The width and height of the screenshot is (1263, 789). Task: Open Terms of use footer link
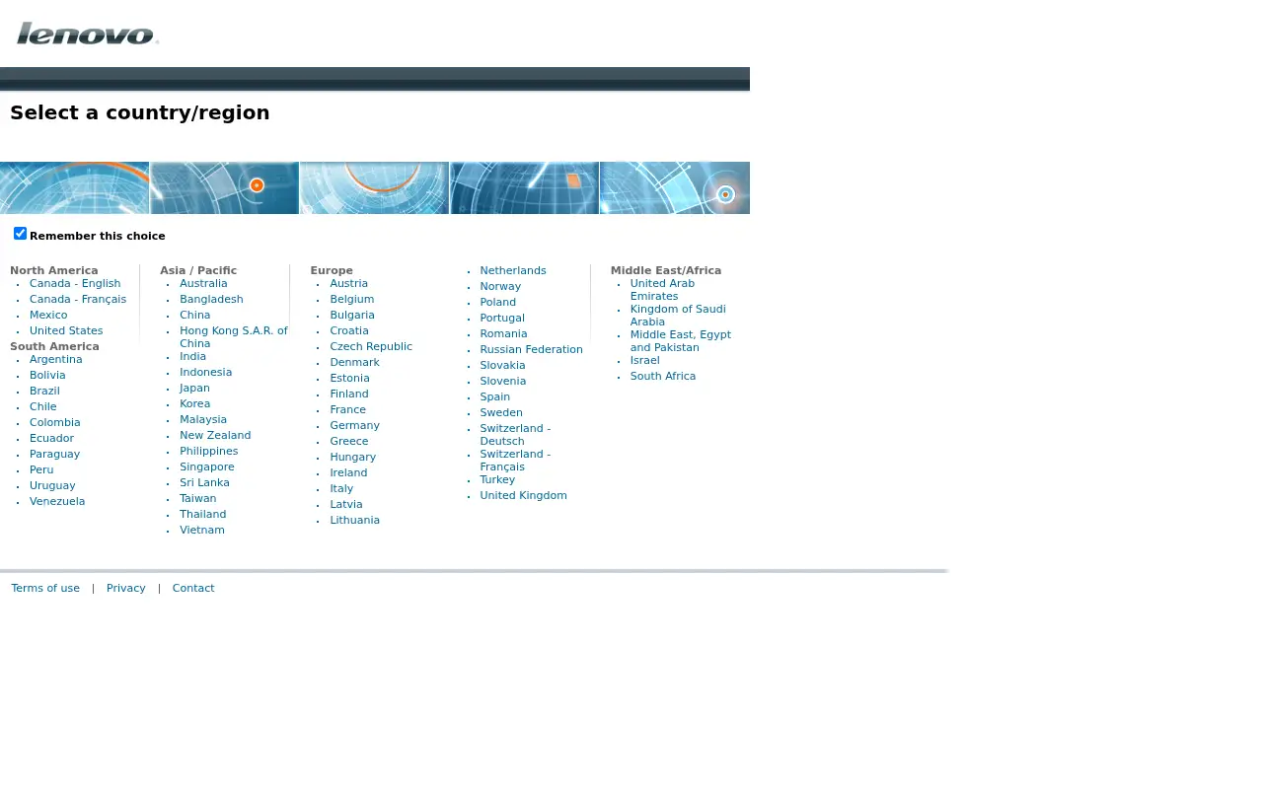[45, 589]
